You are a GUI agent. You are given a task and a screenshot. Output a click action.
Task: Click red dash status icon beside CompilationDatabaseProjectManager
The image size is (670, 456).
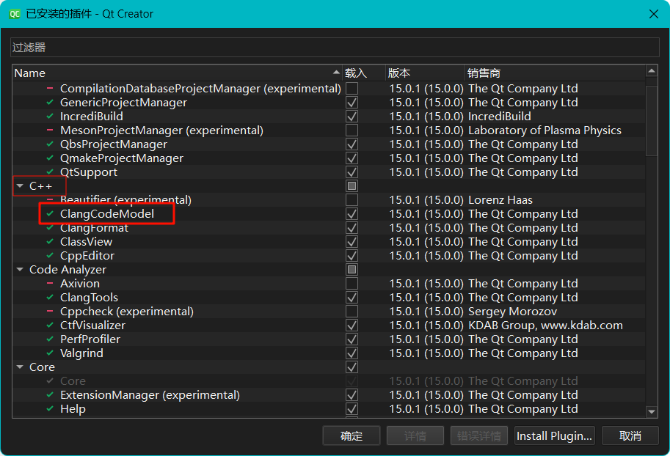click(x=50, y=89)
